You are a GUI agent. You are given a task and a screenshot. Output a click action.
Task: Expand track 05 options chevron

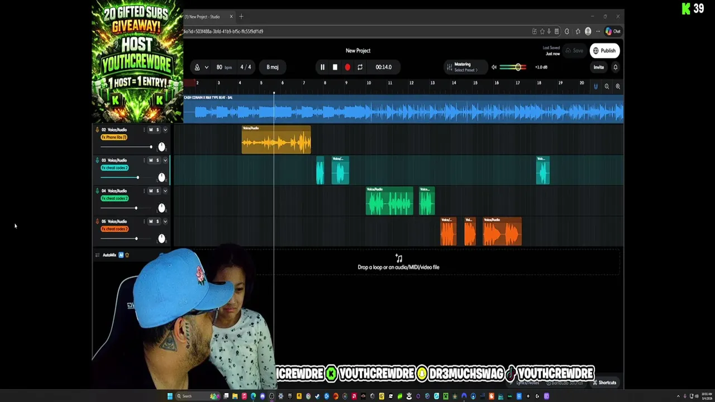pos(165,222)
